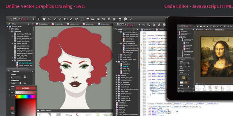
Task: Click the Stroke width input field
Action: click(14, 83)
